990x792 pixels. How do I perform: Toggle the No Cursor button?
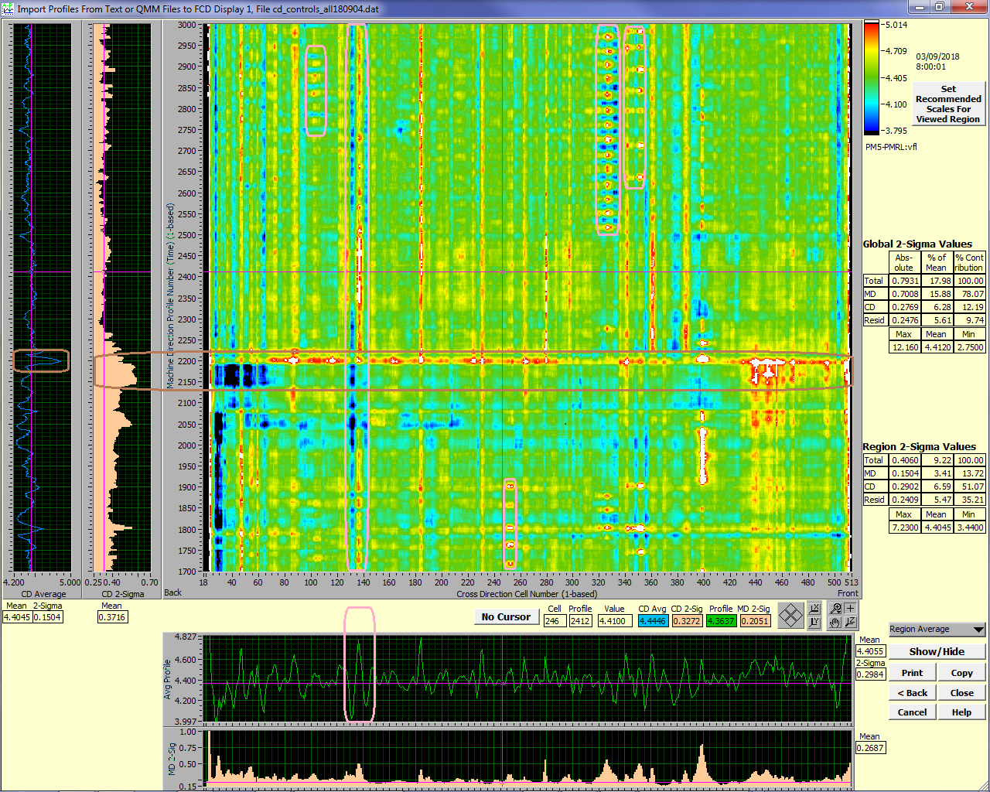point(506,616)
